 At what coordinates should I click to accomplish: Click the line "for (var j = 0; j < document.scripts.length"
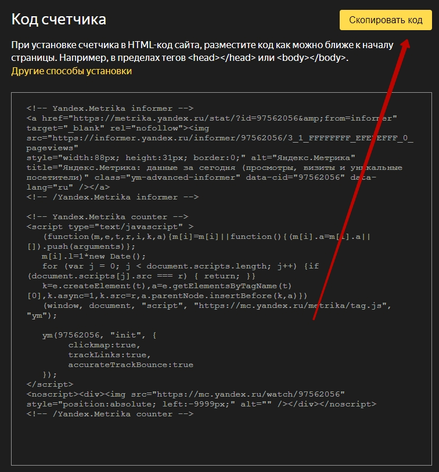click(180, 266)
